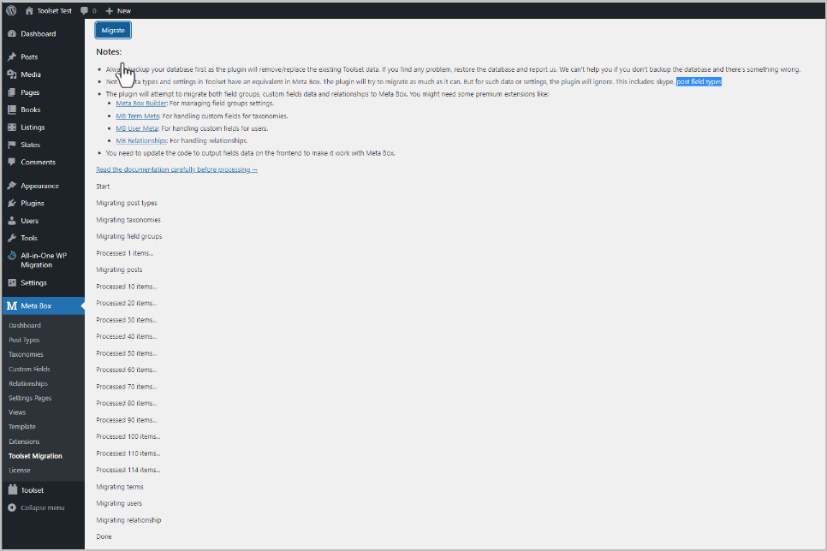Click the Toolset Test site name
Image resolution: width=827 pixels, height=551 pixels.
(54, 10)
